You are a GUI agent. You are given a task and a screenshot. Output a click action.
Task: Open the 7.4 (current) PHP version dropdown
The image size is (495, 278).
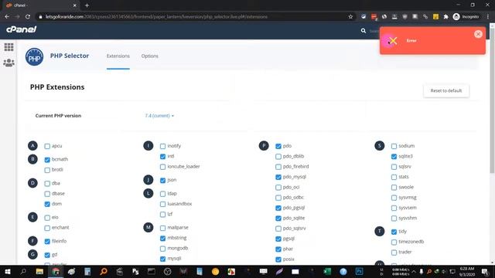pyautogui.click(x=159, y=116)
